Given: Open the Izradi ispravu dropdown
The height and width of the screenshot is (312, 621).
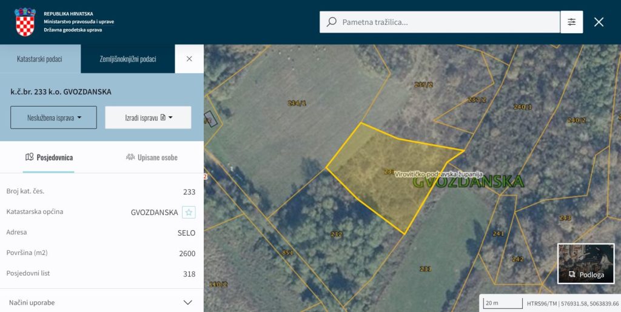Looking at the screenshot, I should pyautogui.click(x=148, y=118).
